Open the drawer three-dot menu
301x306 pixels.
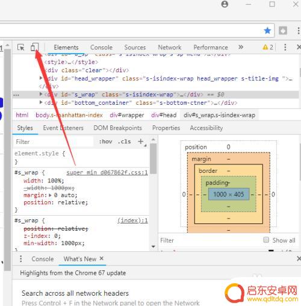tap(21, 258)
